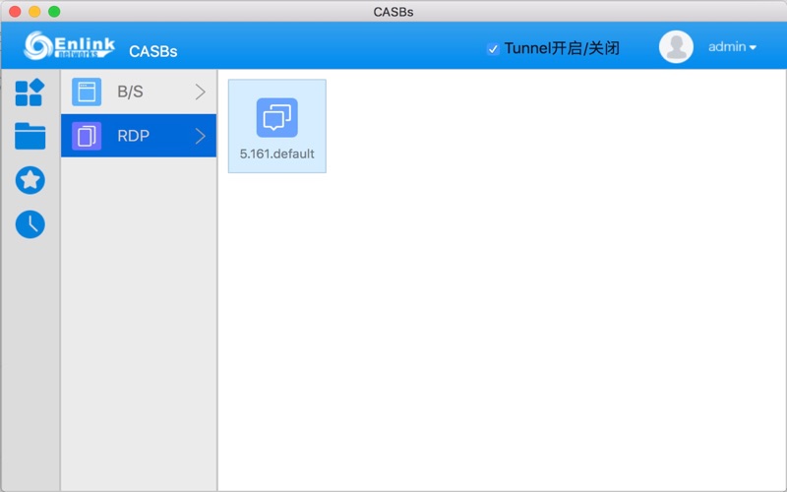
Task: Maximize the CASBs window with green button
Action: tap(54, 12)
